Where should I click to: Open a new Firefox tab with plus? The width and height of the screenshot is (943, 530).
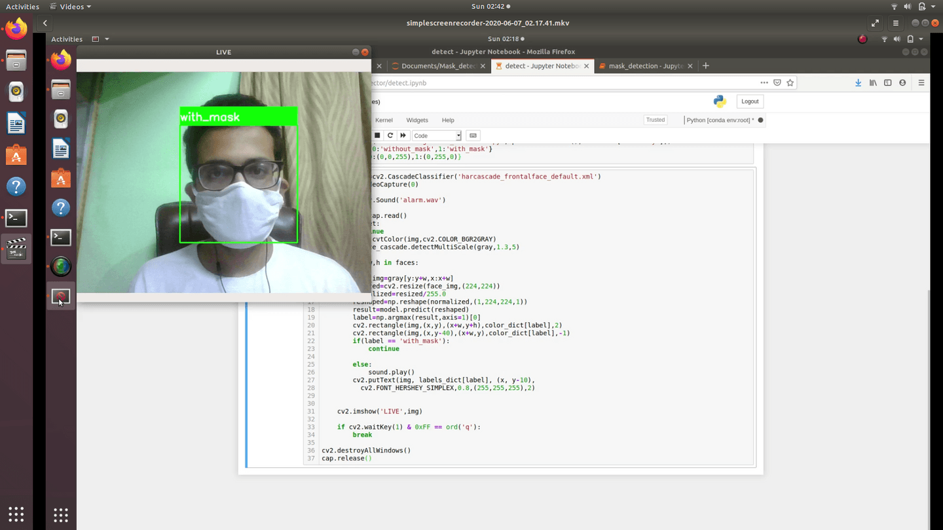click(x=705, y=66)
